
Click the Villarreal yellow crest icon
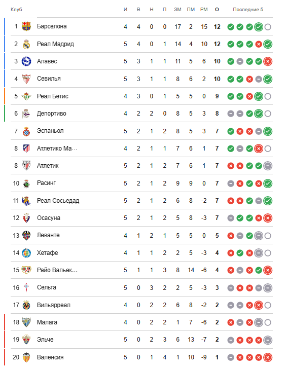coord(26,305)
